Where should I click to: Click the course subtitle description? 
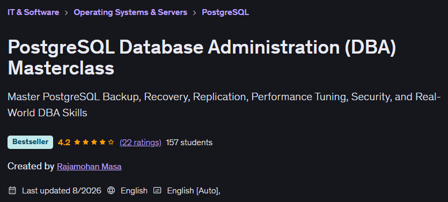click(224, 104)
